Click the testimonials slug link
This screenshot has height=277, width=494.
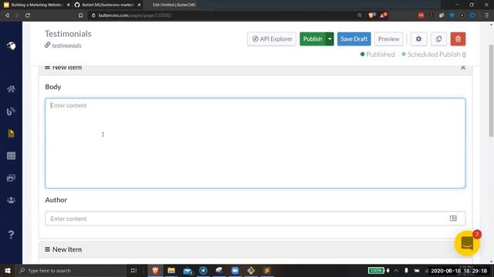coord(66,45)
